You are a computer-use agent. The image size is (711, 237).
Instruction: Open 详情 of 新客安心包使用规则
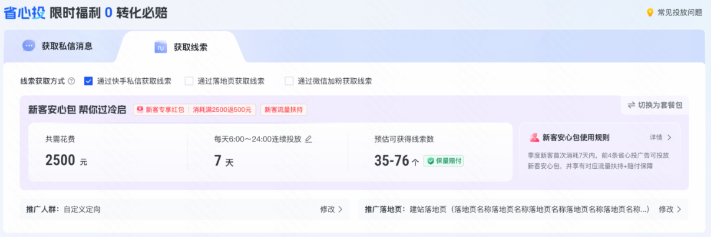[x=656, y=137]
